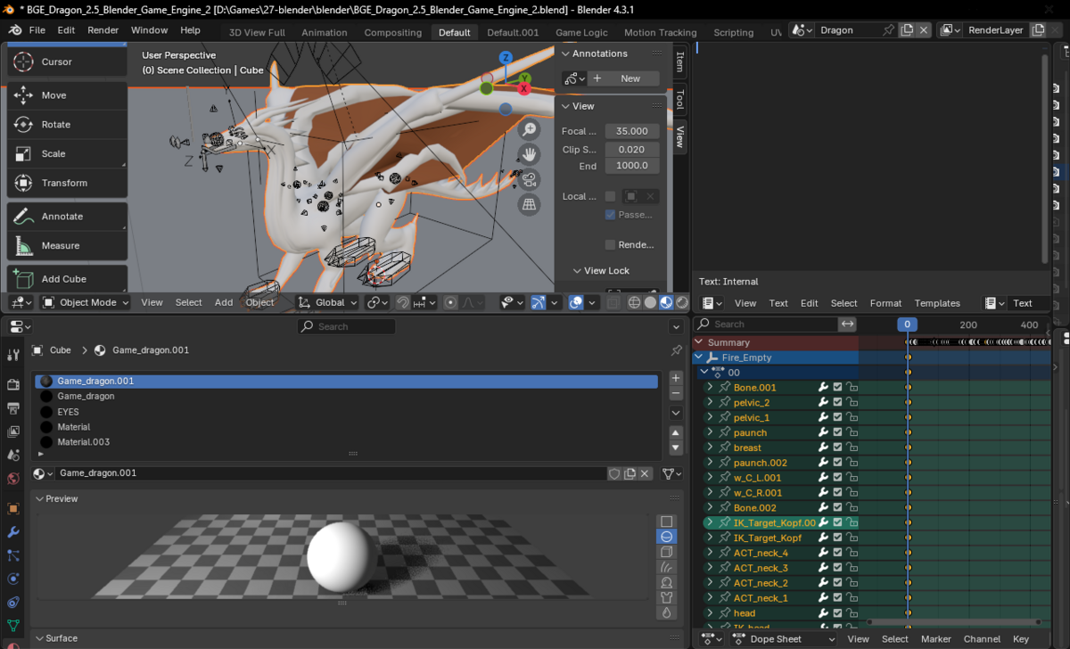
Task: Open the World properties tab icon
Action: coord(13,479)
